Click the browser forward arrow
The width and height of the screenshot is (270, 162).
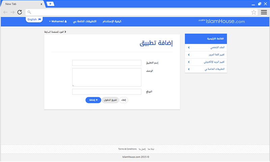point(12,12)
